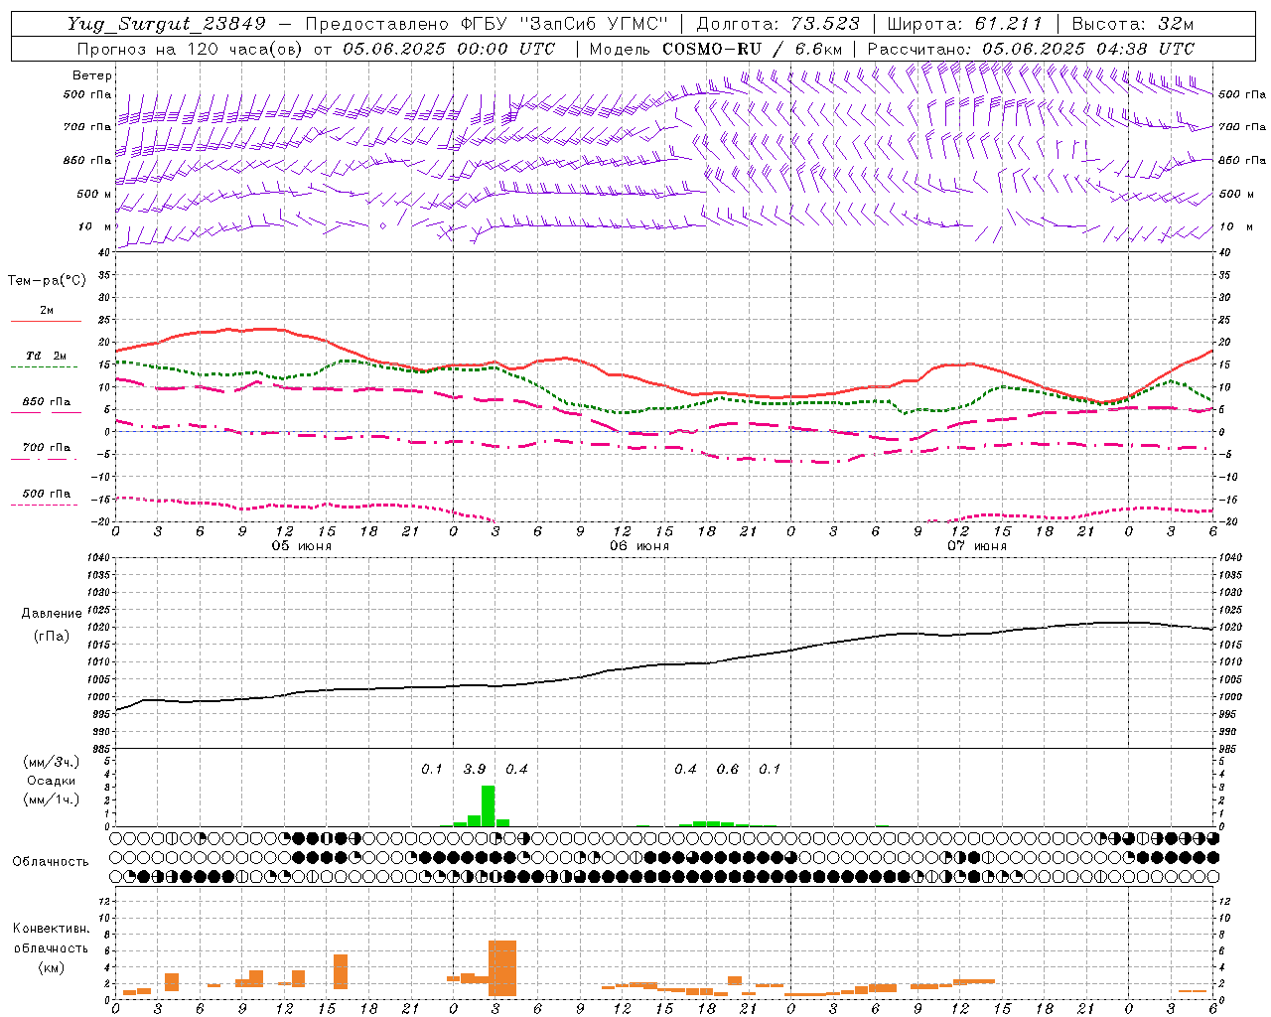Screen dimensions: 1271x1017
Task: Click the (мм/3ч.) precipitation unit label
Action: click(51, 762)
